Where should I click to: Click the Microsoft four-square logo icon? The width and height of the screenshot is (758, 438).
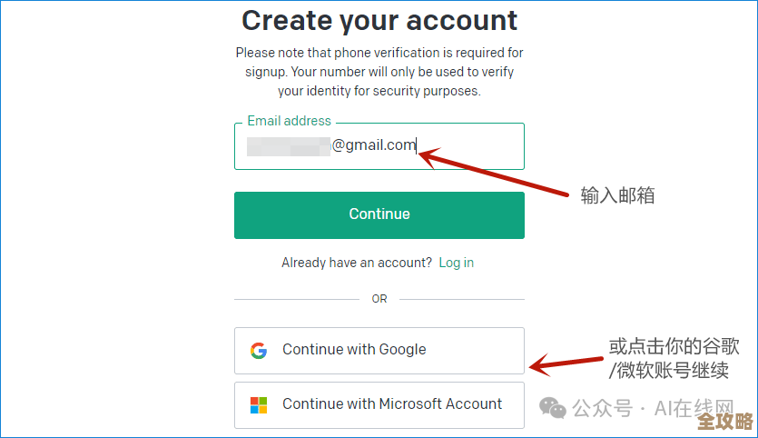tap(259, 404)
